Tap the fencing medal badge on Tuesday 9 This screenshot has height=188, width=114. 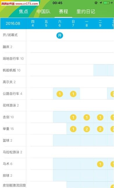click(x=100, y=117)
